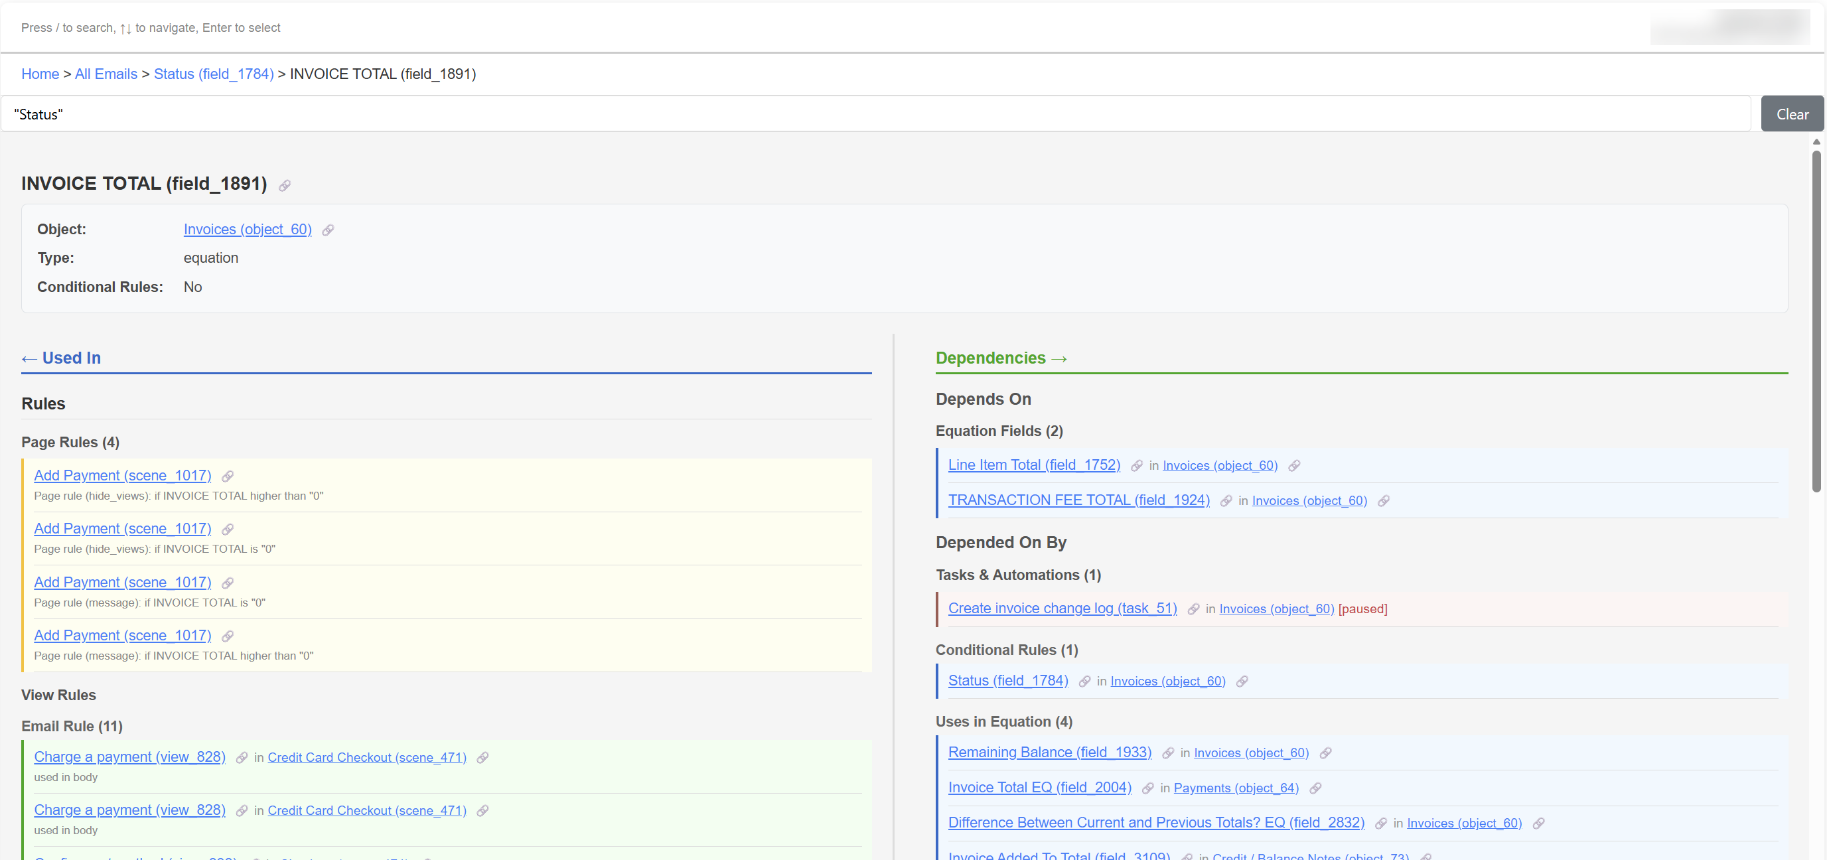Click link icon after first Charge a payment (view_828)
1827x860 pixels.
tap(242, 758)
